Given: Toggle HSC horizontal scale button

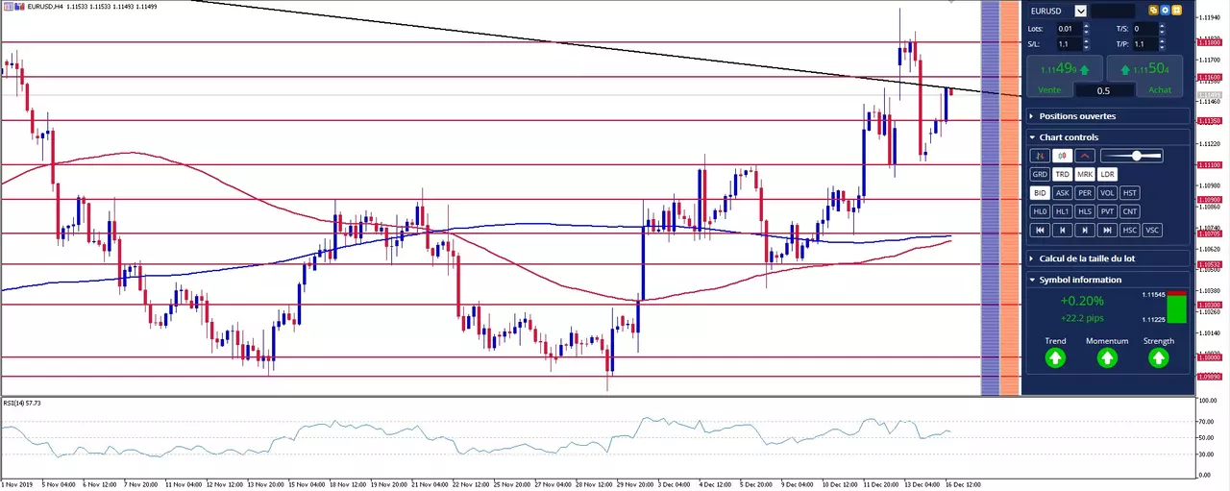Looking at the screenshot, I should pos(1130,230).
